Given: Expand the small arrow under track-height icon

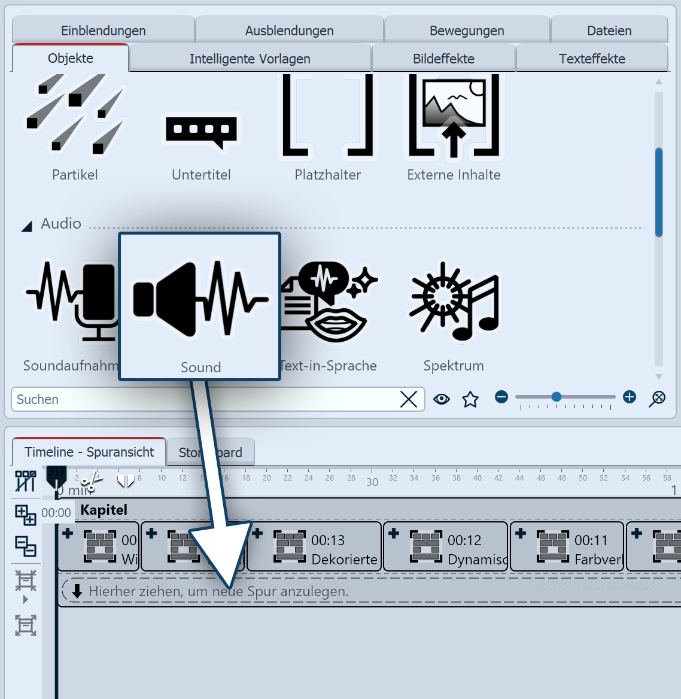Looking at the screenshot, I should [25, 600].
